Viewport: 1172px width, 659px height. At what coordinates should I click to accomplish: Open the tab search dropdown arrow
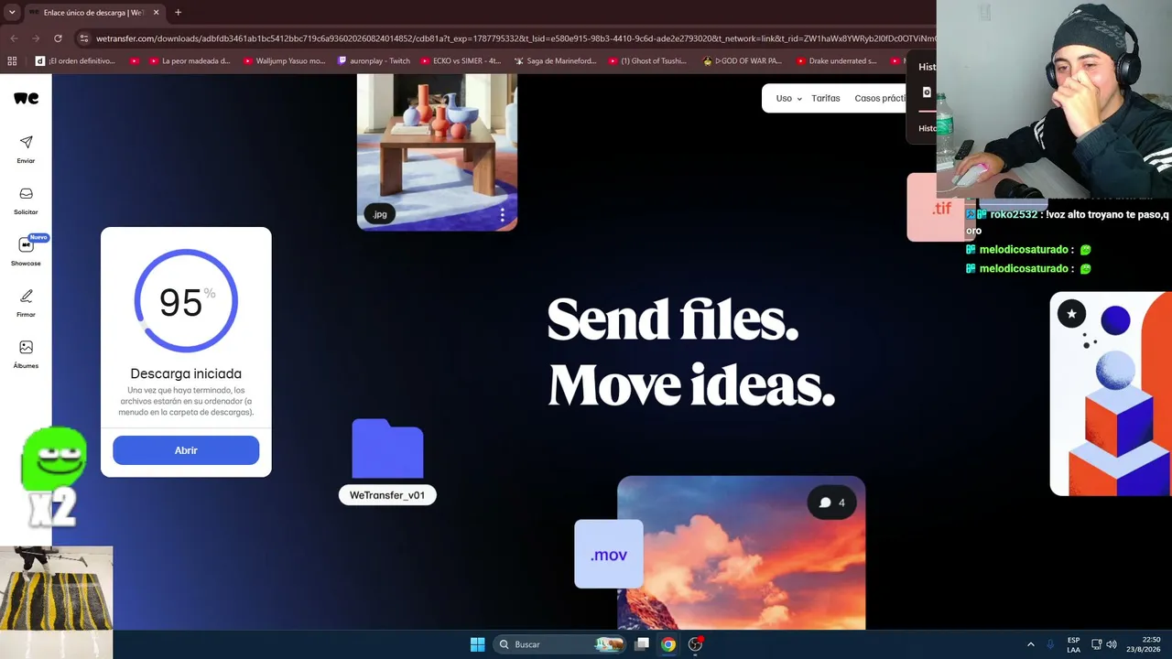[12, 13]
